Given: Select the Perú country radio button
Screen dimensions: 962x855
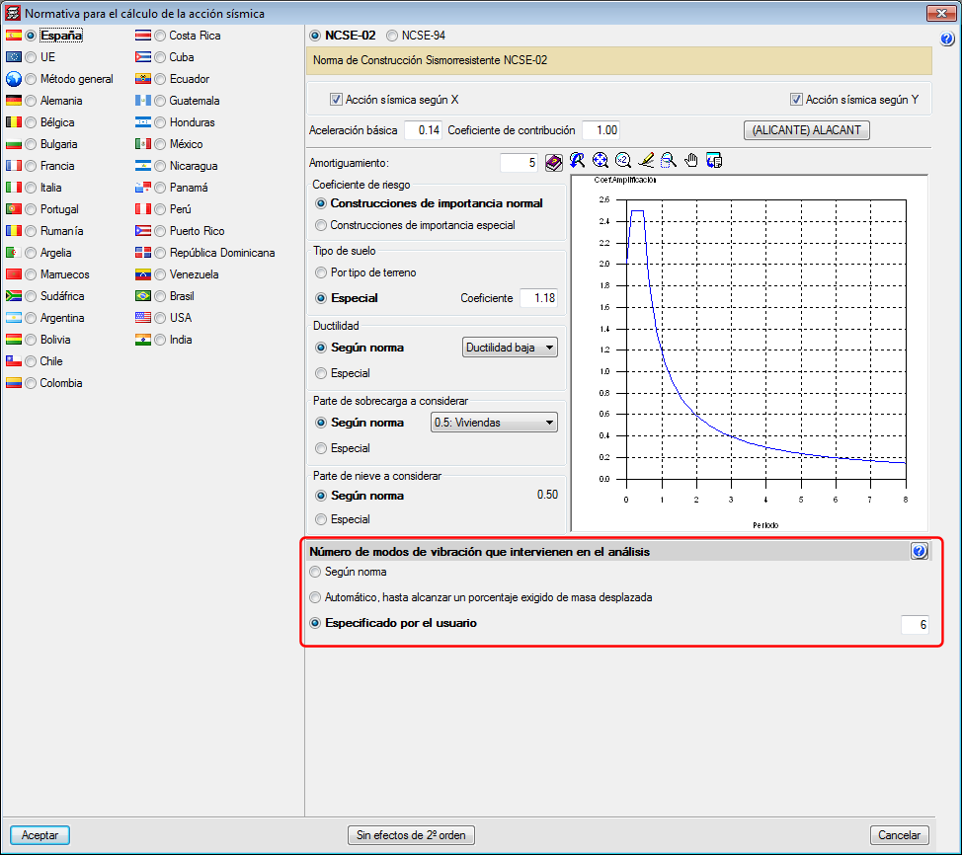Looking at the screenshot, I should (x=160, y=209).
